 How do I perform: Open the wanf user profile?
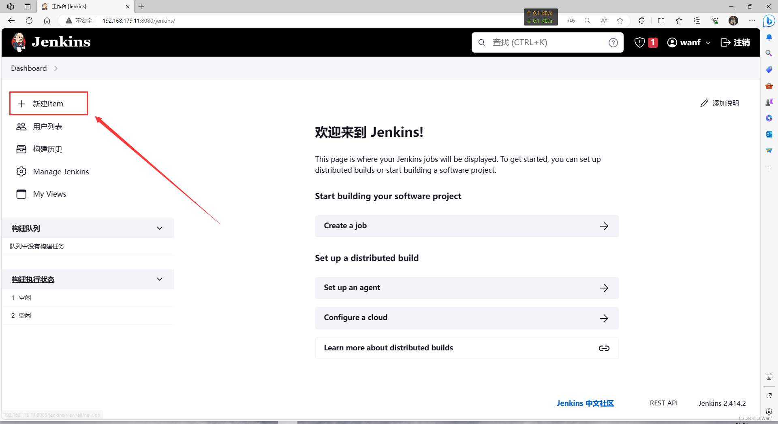[x=684, y=42]
